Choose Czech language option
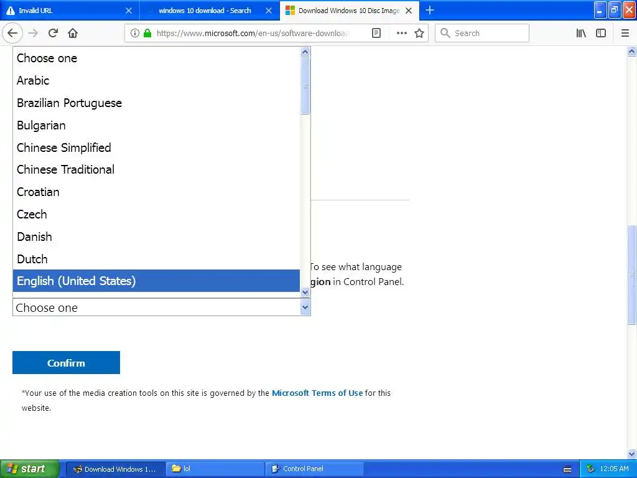The height and width of the screenshot is (478, 637). 156,214
